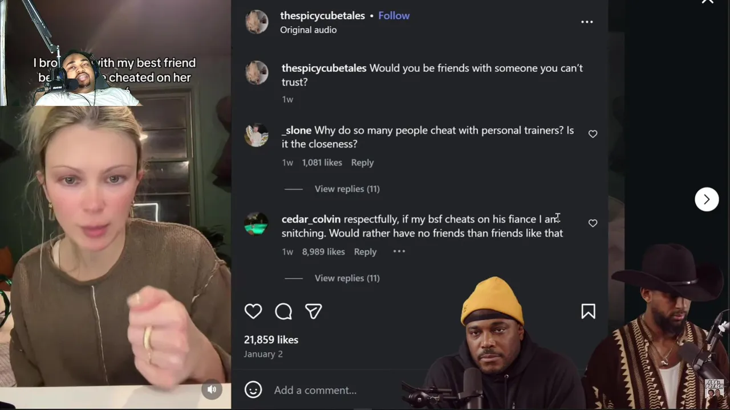Go to next post with the arrow button
730x410 pixels.
point(707,199)
